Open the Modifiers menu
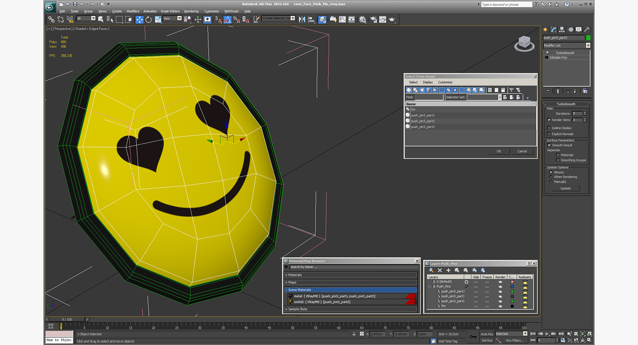This screenshot has height=345, width=638. [x=133, y=11]
